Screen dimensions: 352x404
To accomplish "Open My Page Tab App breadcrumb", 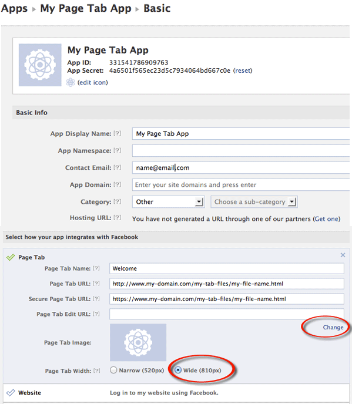I will point(86,8).
